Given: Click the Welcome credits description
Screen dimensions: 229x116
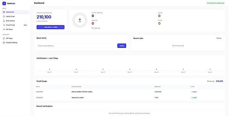Looking at the screenshot, I should tap(78, 98).
